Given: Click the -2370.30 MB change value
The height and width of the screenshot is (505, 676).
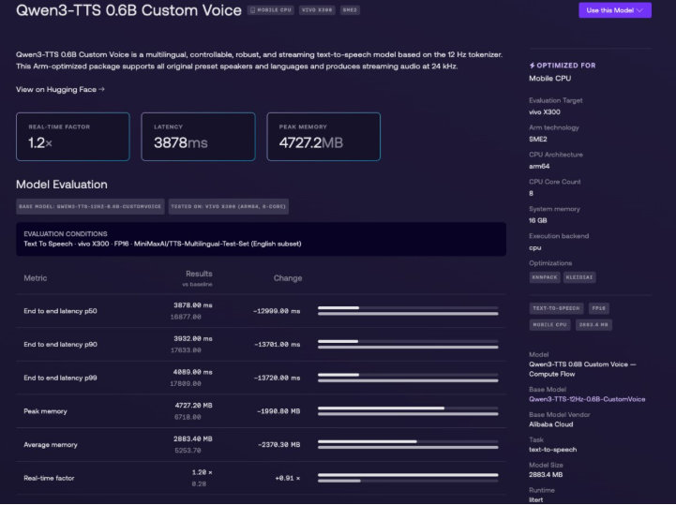Looking at the screenshot, I should (278, 445).
